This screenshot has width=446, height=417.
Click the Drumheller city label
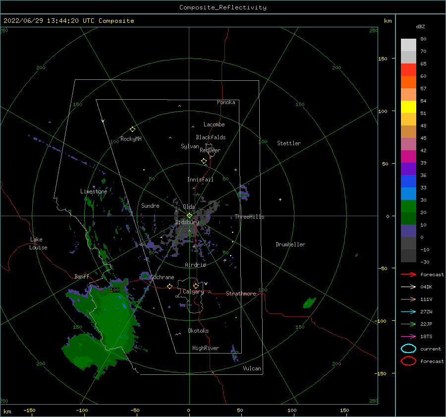pyautogui.click(x=290, y=244)
